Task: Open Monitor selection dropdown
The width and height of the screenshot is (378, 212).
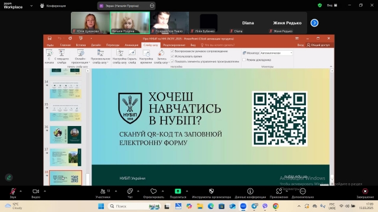Action: (276, 53)
